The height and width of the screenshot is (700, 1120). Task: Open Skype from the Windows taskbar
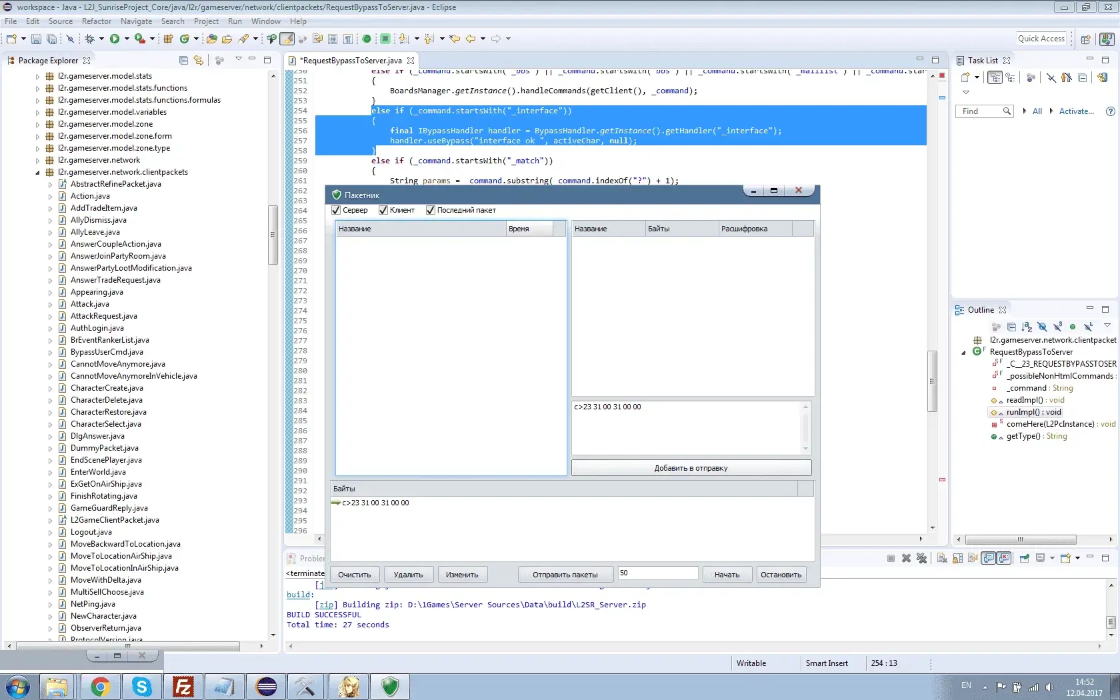pos(141,687)
